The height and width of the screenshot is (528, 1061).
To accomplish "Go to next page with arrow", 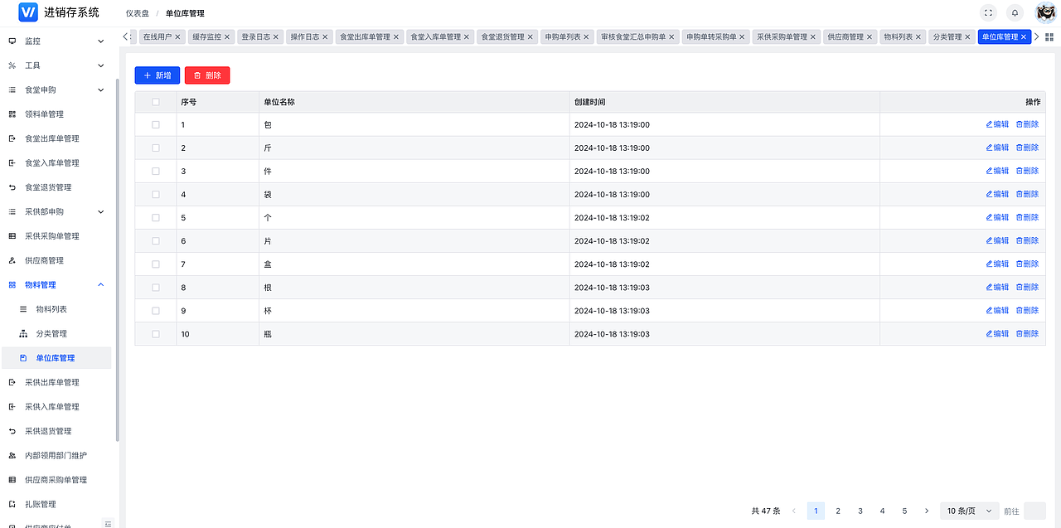I will point(927,511).
